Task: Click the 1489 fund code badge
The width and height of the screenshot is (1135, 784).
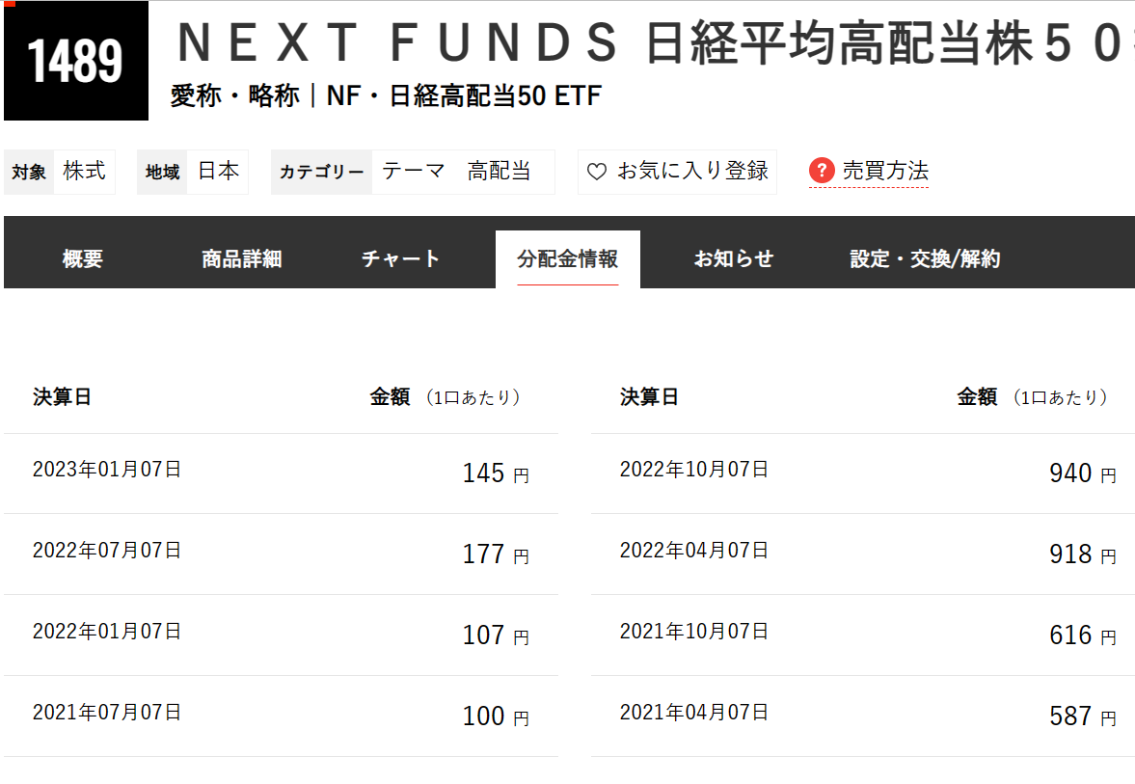Action: [x=75, y=60]
